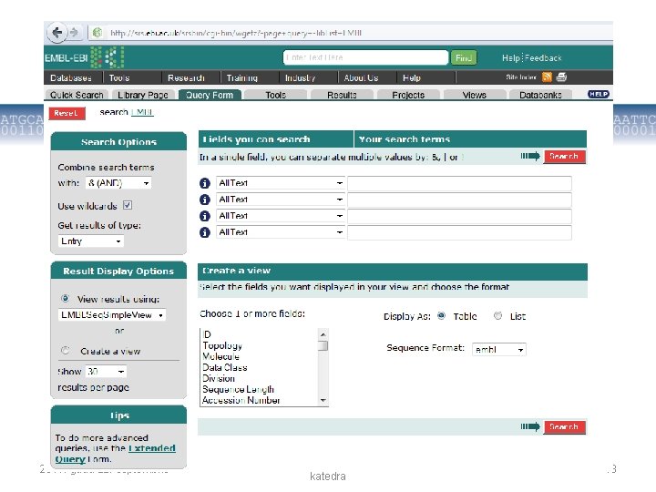This screenshot has height=492, width=656.
Task: Click the upper red Search button
Action: point(564,157)
